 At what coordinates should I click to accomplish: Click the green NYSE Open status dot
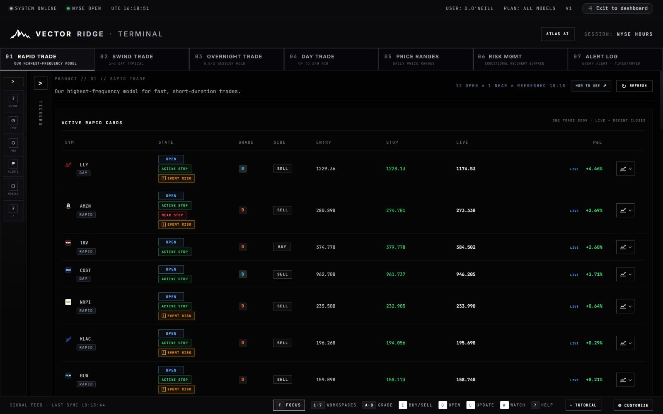tap(68, 8)
